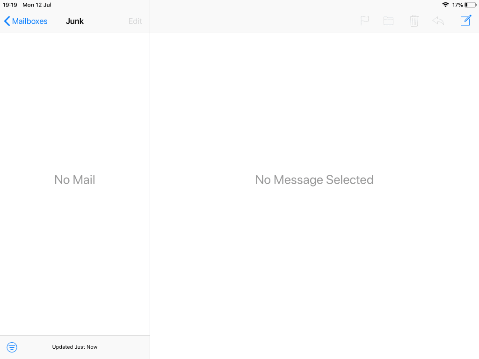Click the No Message Selected text

[314, 180]
